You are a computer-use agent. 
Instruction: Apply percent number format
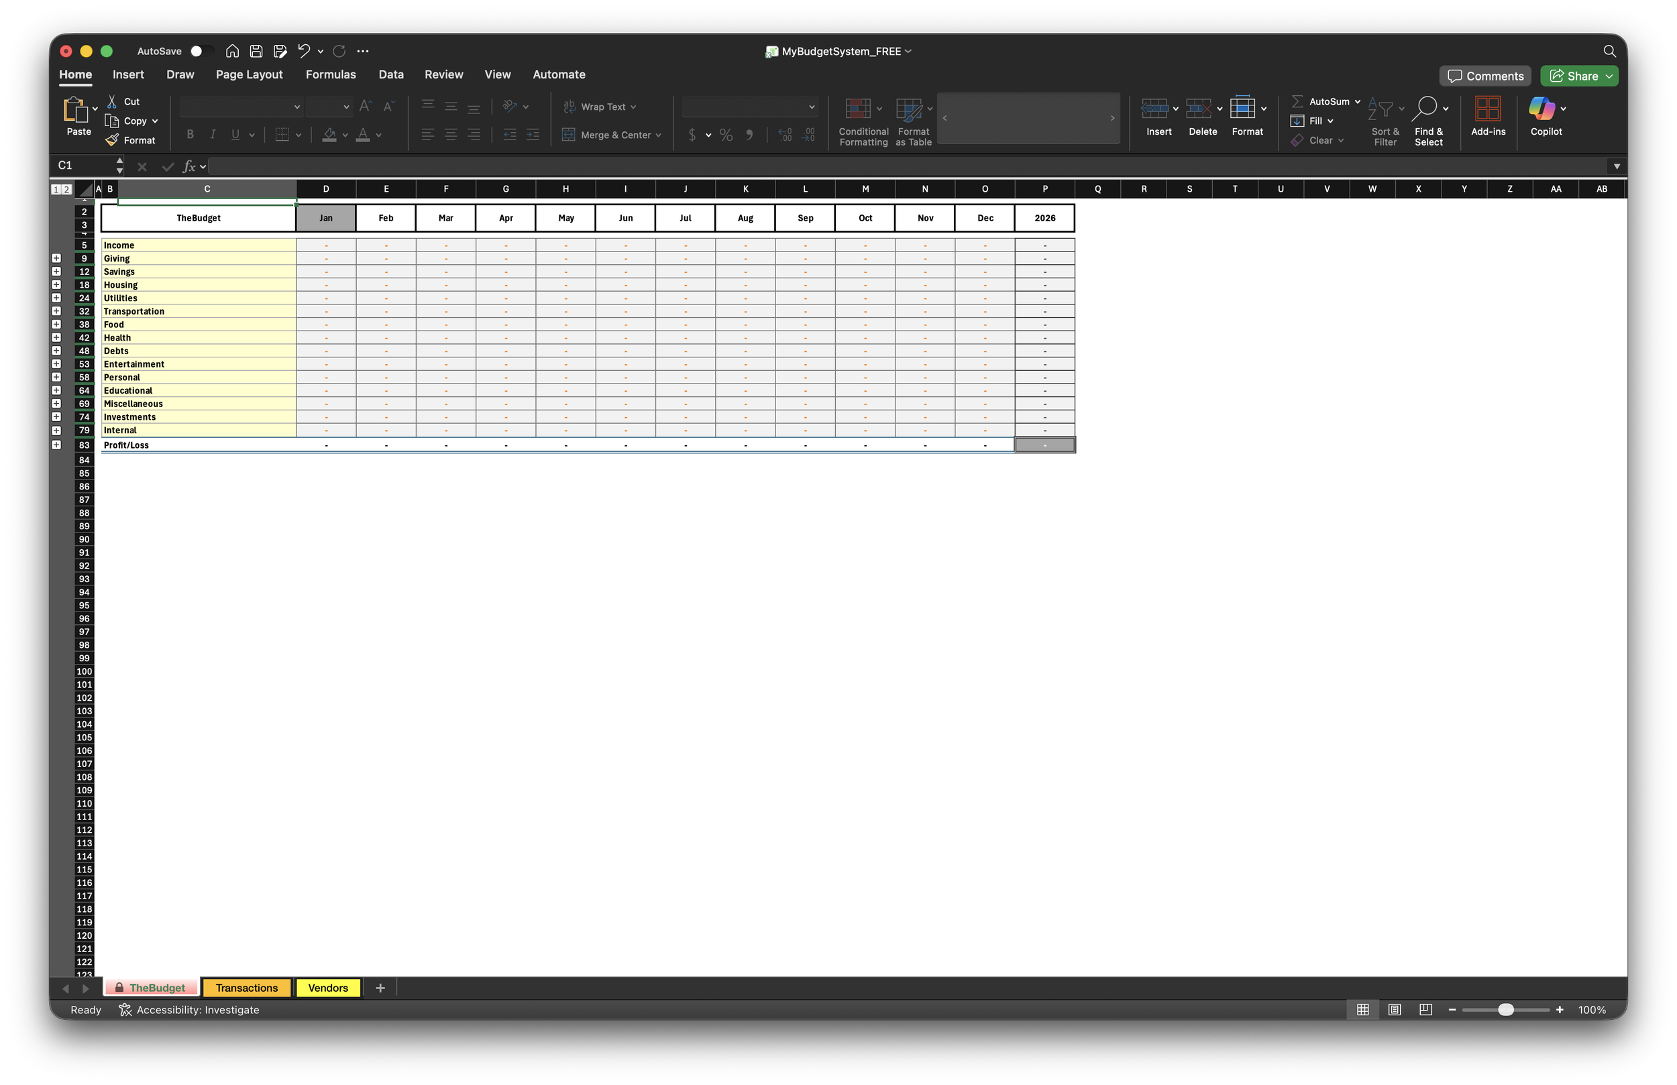click(x=726, y=135)
